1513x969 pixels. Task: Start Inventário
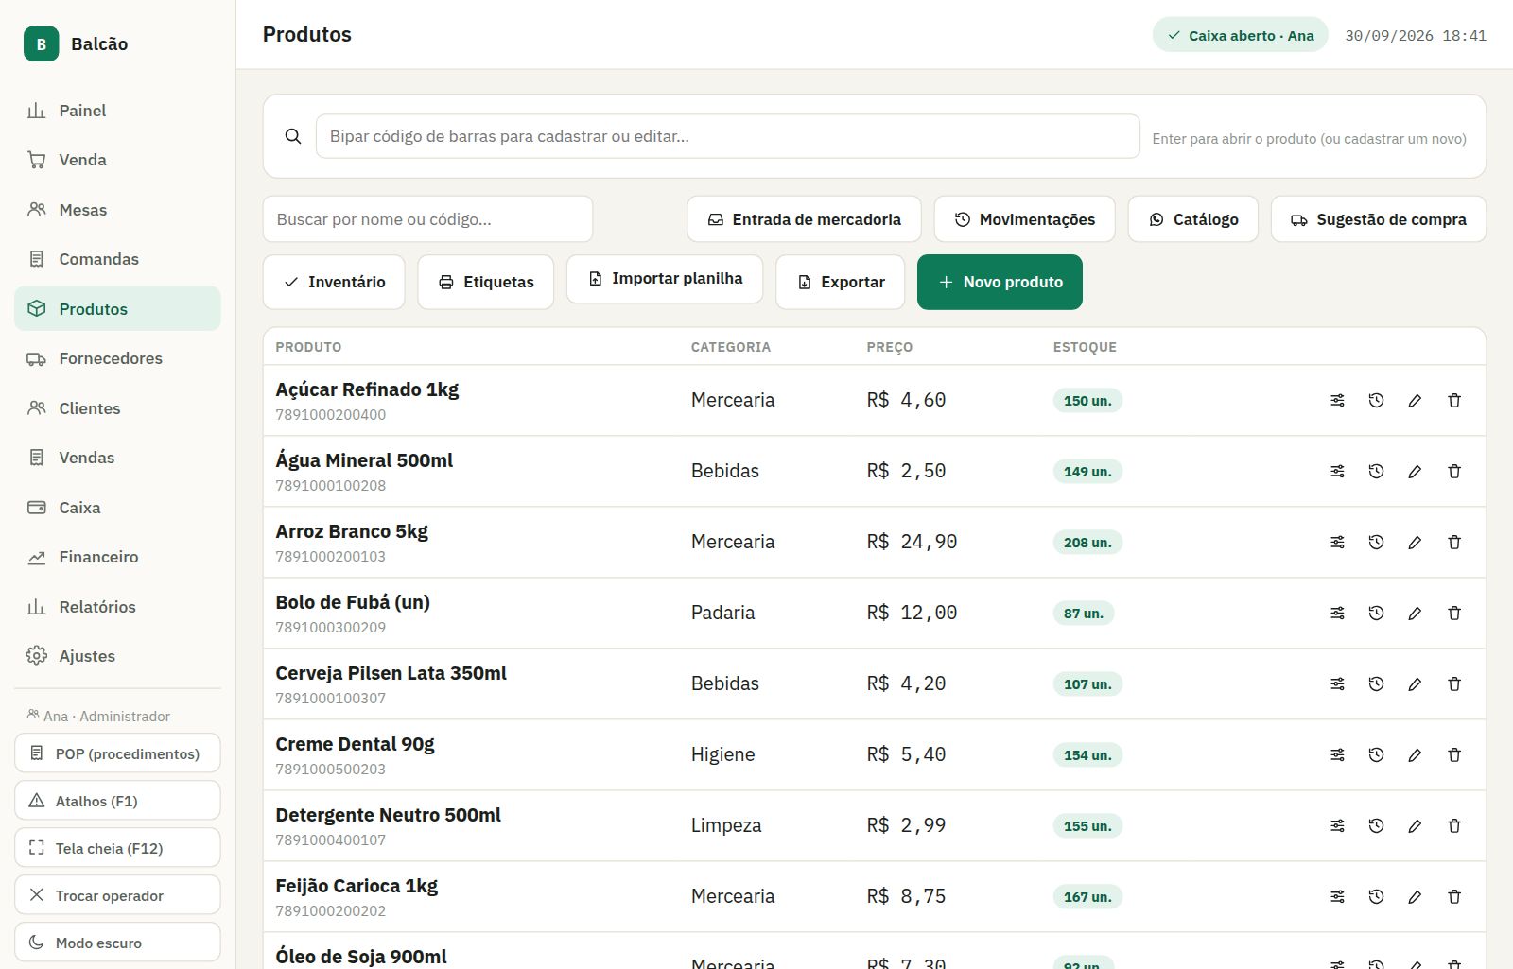pos(334,282)
